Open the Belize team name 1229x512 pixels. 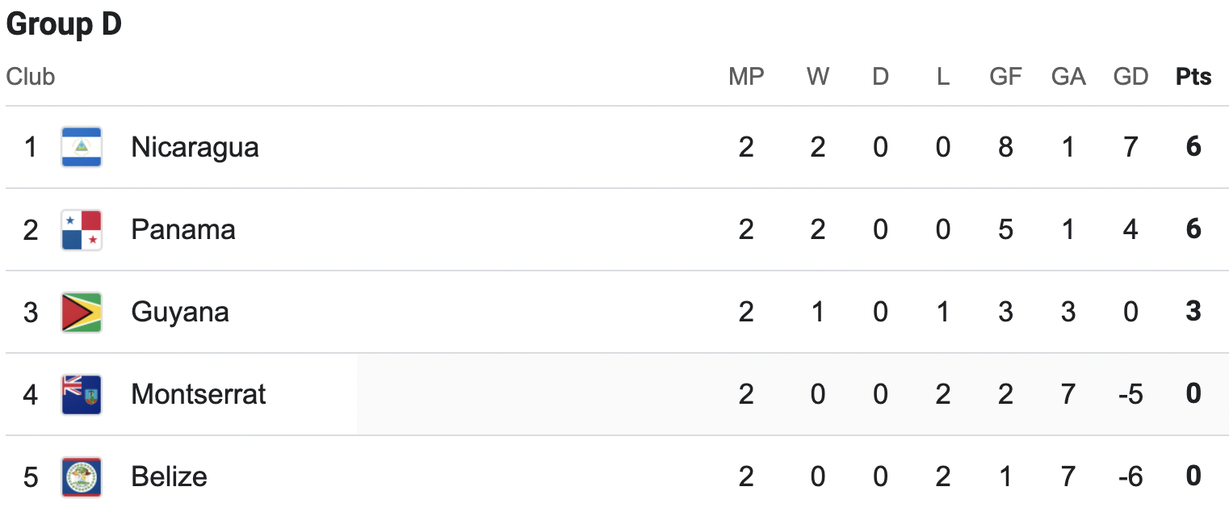click(x=169, y=476)
